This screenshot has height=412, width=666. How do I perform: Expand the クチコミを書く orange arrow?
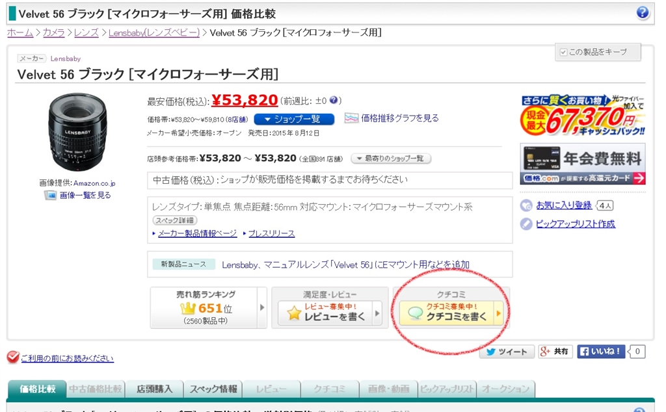pos(499,314)
